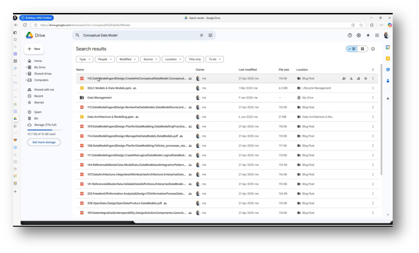Clear the search box text
The height and width of the screenshot is (253, 419).
point(202,35)
